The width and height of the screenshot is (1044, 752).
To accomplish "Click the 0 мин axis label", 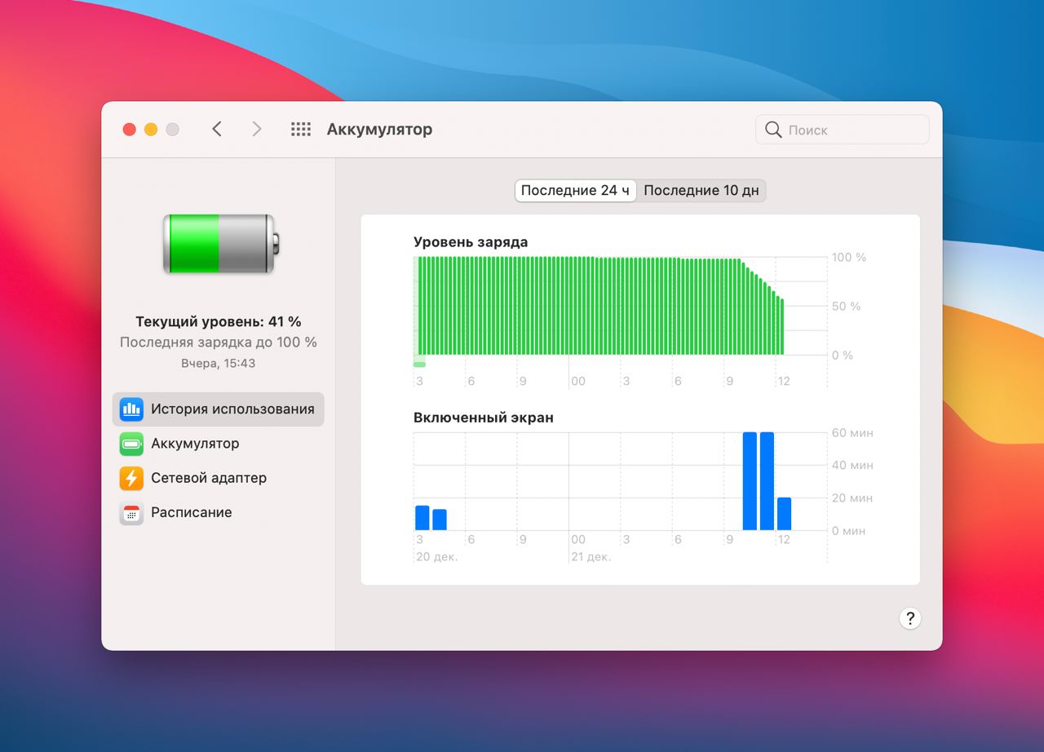I will pos(848,531).
